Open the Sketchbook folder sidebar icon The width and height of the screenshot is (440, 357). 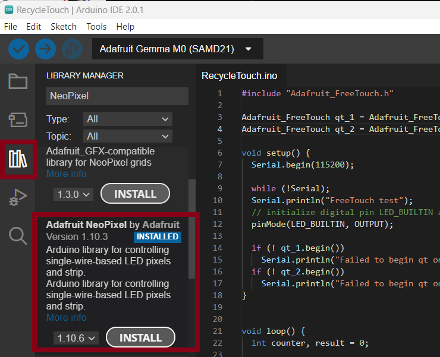click(x=18, y=81)
